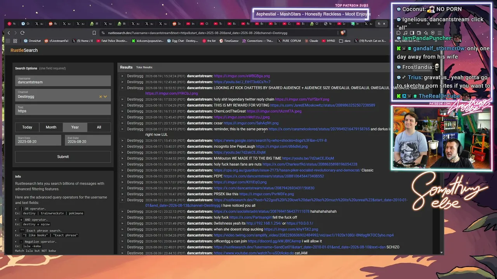Switch to the first browser tab 'Yo'

(12, 24)
